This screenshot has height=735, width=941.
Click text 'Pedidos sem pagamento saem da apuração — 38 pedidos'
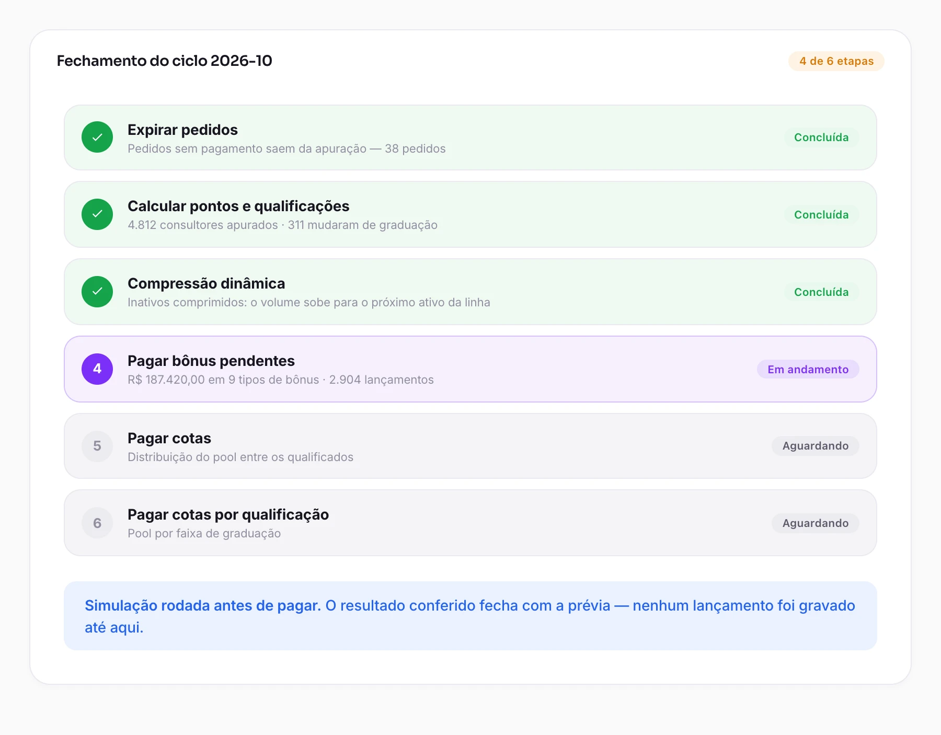[286, 148]
